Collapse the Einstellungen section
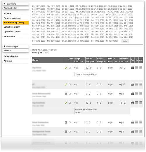Image resolution: width=146 pixels, height=152 pixels. pyautogui.click(x=16, y=47)
